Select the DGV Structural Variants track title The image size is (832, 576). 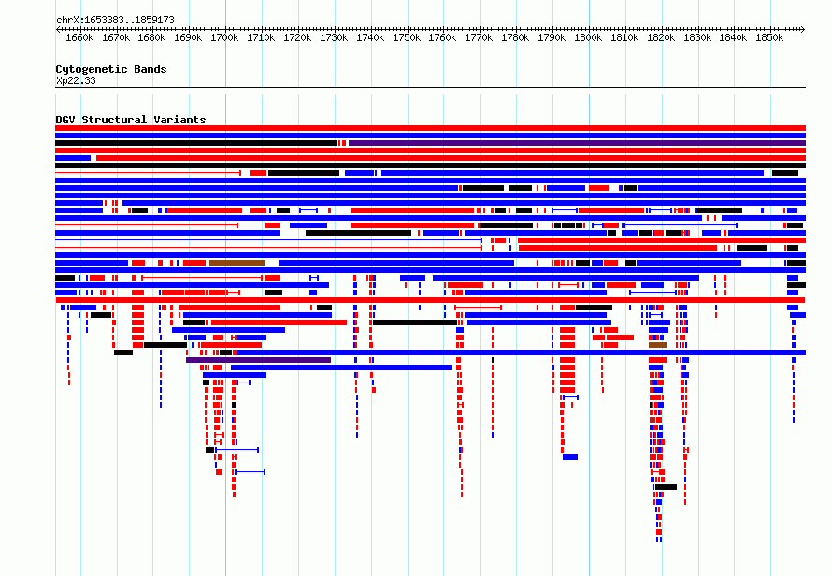click(131, 120)
